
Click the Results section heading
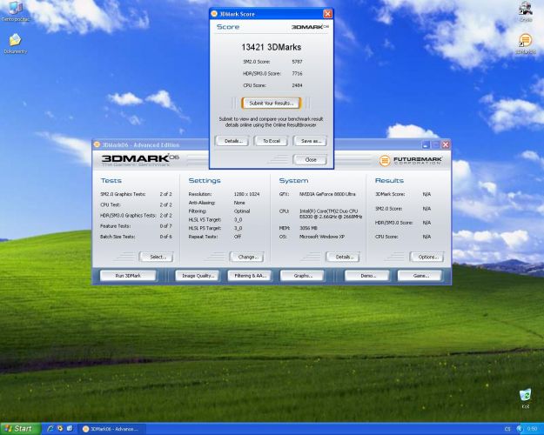click(x=389, y=181)
